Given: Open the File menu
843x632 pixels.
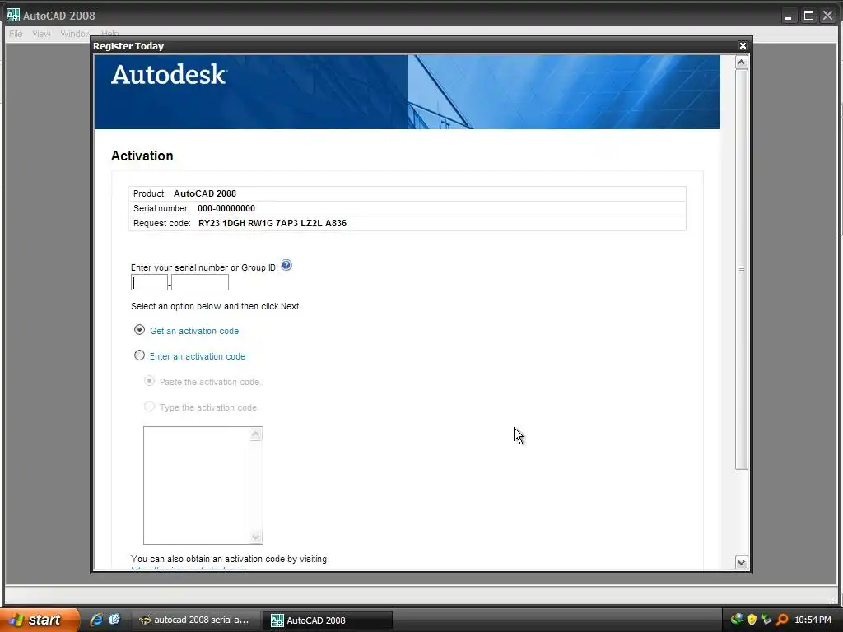Looking at the screenshot, I should click(16, 34).
